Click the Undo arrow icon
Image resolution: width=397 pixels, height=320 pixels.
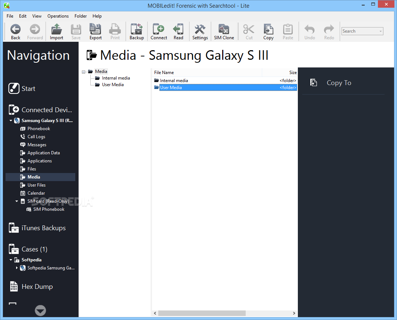(x=310, y=32)
